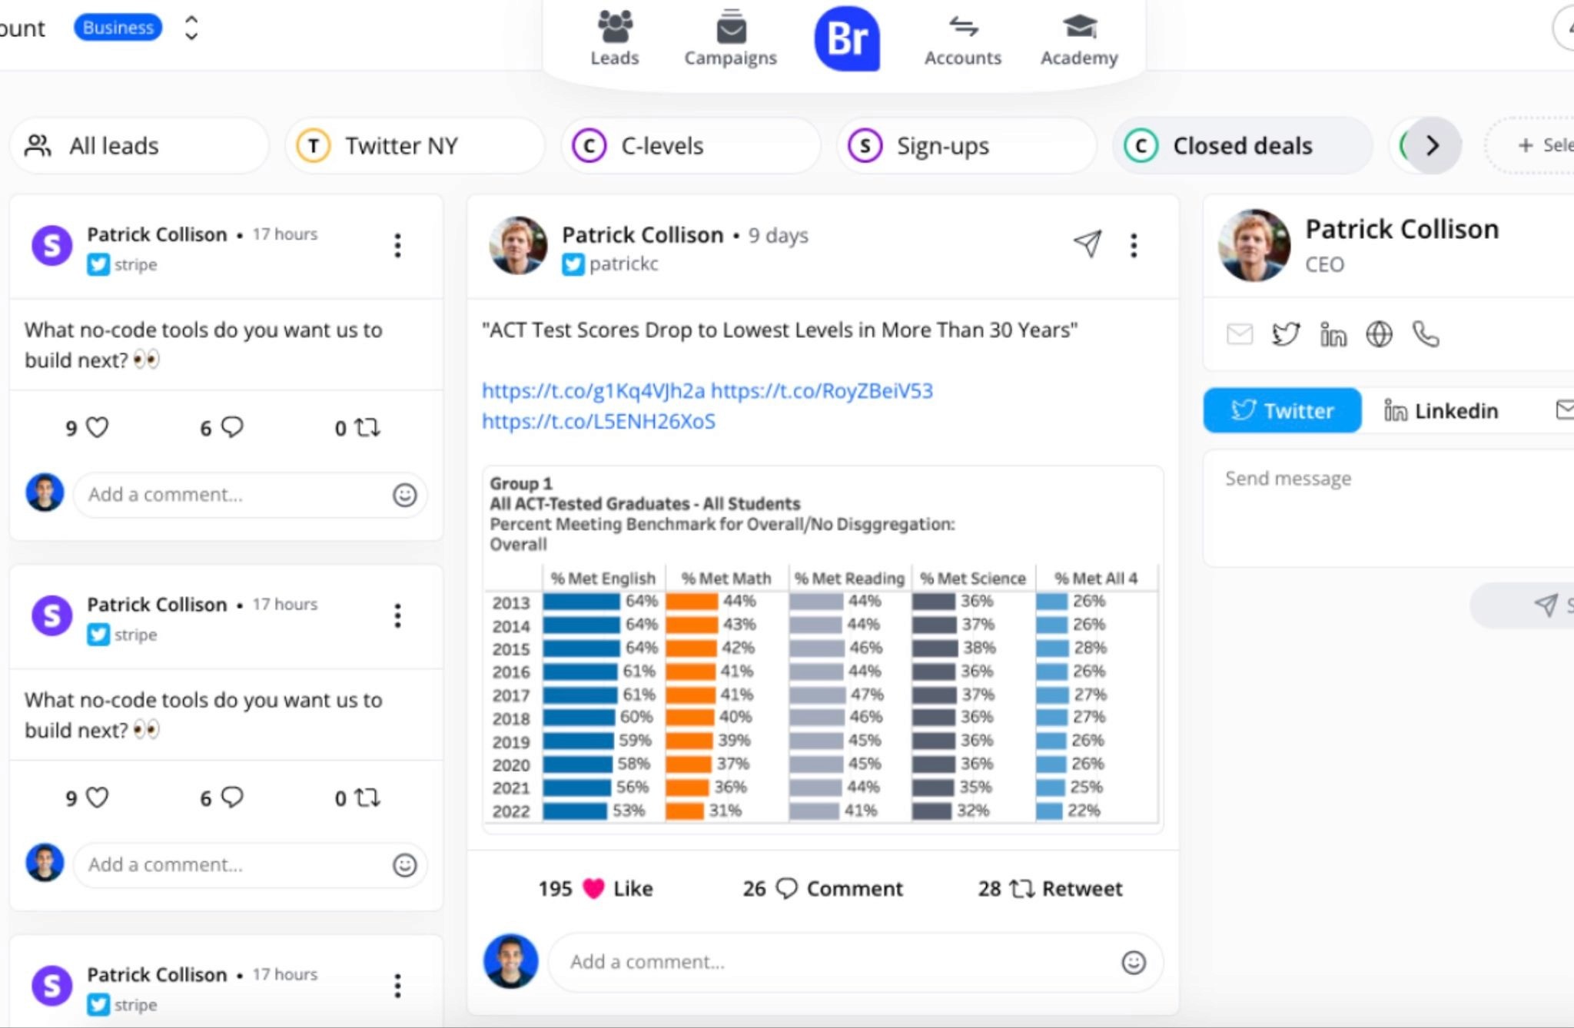This screenshot has height=1028, width=1574.
Task: Click in the Send message text area
Action: click(x=1390, y=509)
